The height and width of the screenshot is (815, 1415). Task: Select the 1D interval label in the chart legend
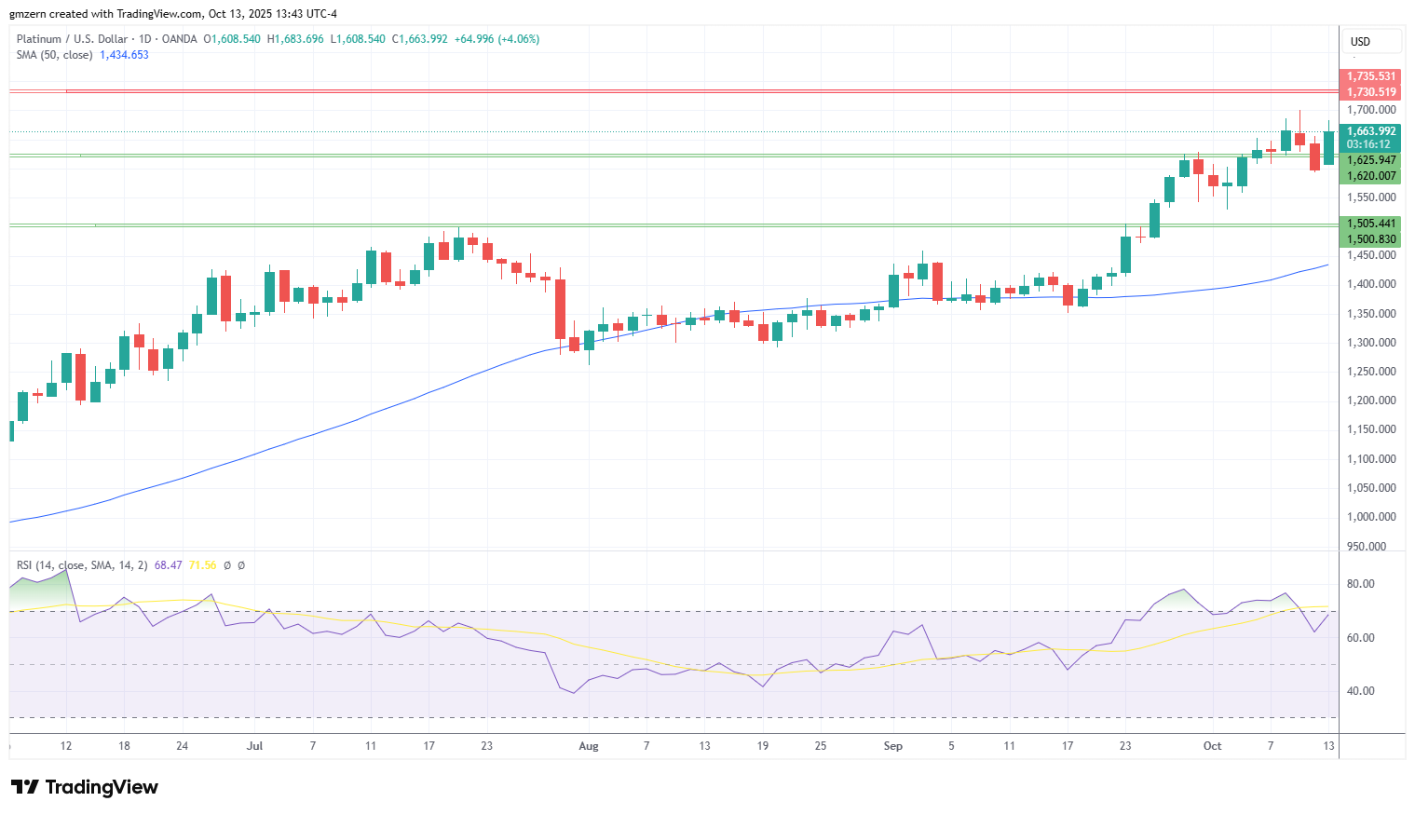pos(144,39)
